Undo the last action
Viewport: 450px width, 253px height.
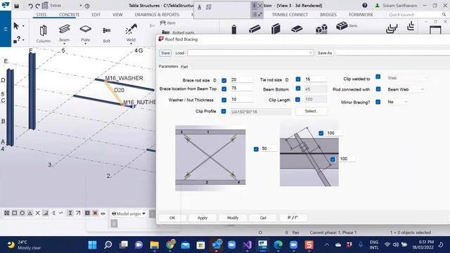30,6
